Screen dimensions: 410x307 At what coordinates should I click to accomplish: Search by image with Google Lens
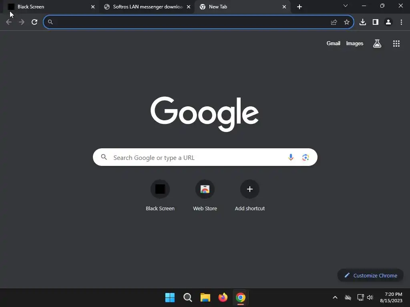(305, 157)
